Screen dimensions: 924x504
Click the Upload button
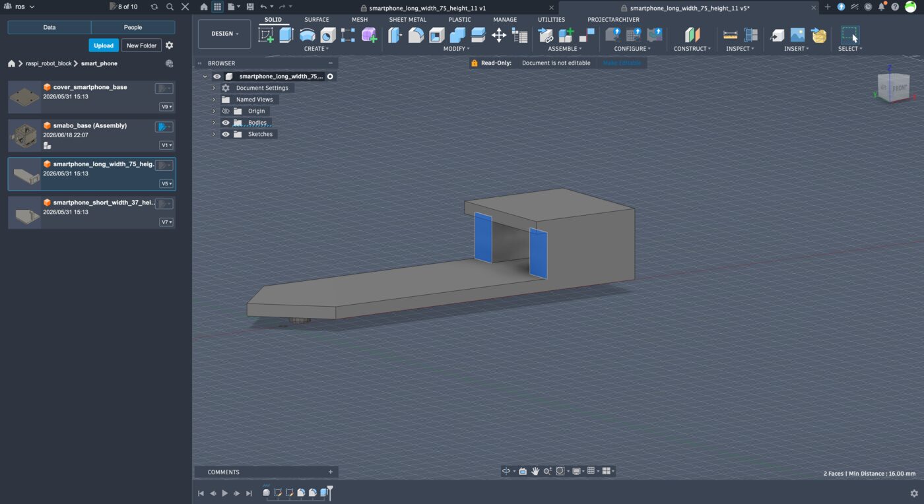tap(104, 46)
